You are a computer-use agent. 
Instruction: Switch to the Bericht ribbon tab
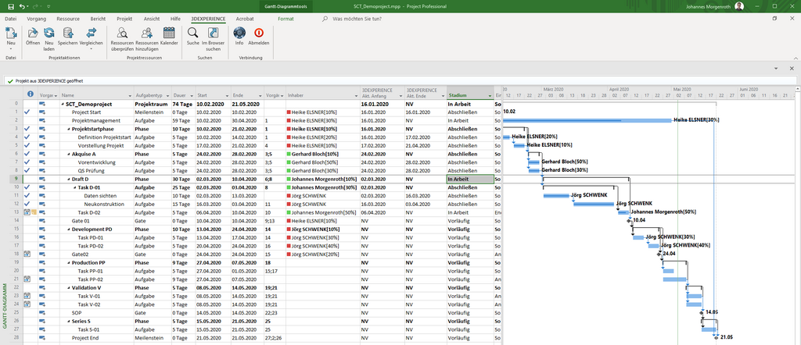pos(98,19)
